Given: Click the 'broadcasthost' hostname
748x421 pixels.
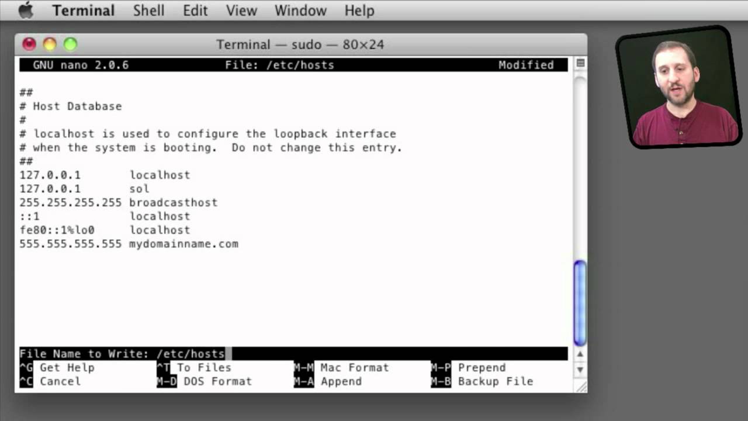Looking at the screenshot, I should point(174,202).
